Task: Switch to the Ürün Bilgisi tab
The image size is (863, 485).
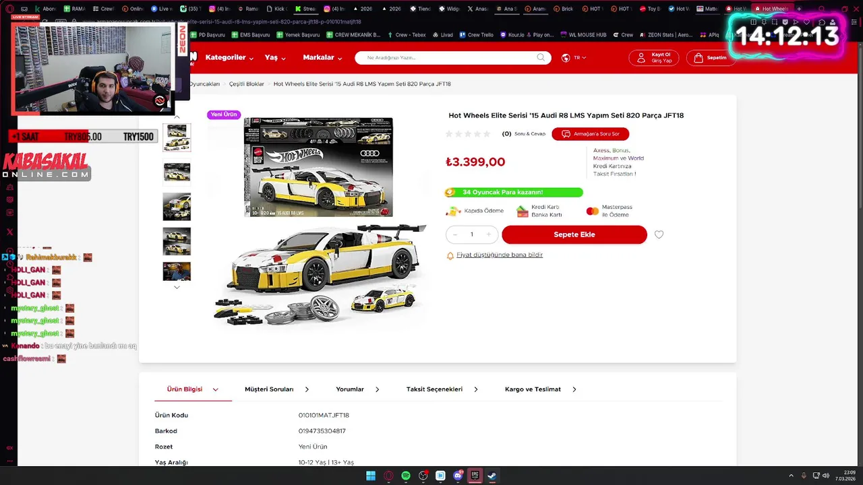Action: coord(185,389)
